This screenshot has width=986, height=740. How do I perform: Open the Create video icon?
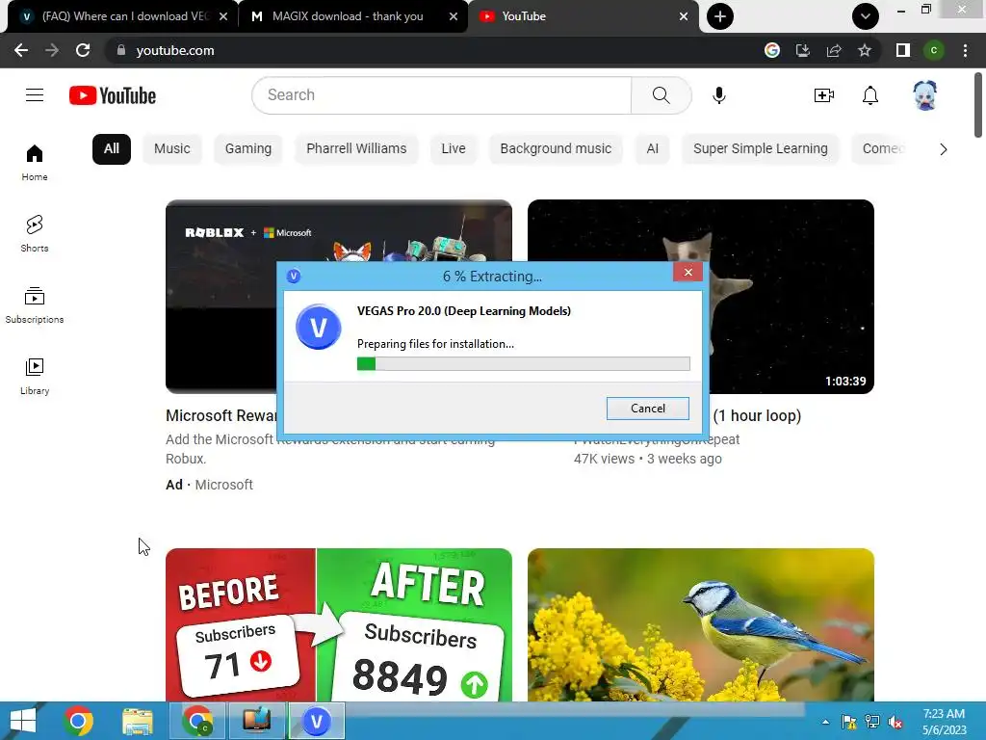824,95
